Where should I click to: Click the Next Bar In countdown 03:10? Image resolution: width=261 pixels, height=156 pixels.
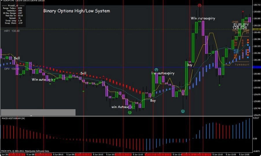(20, 16)
